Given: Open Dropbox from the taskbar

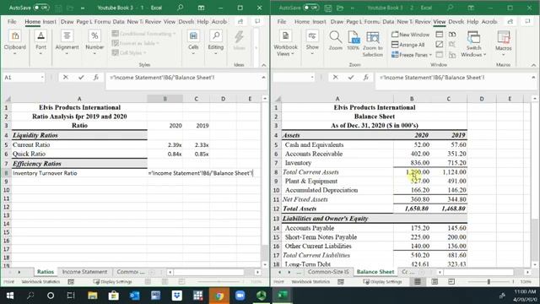Looking at the screenshot, I should pos(176,296).
